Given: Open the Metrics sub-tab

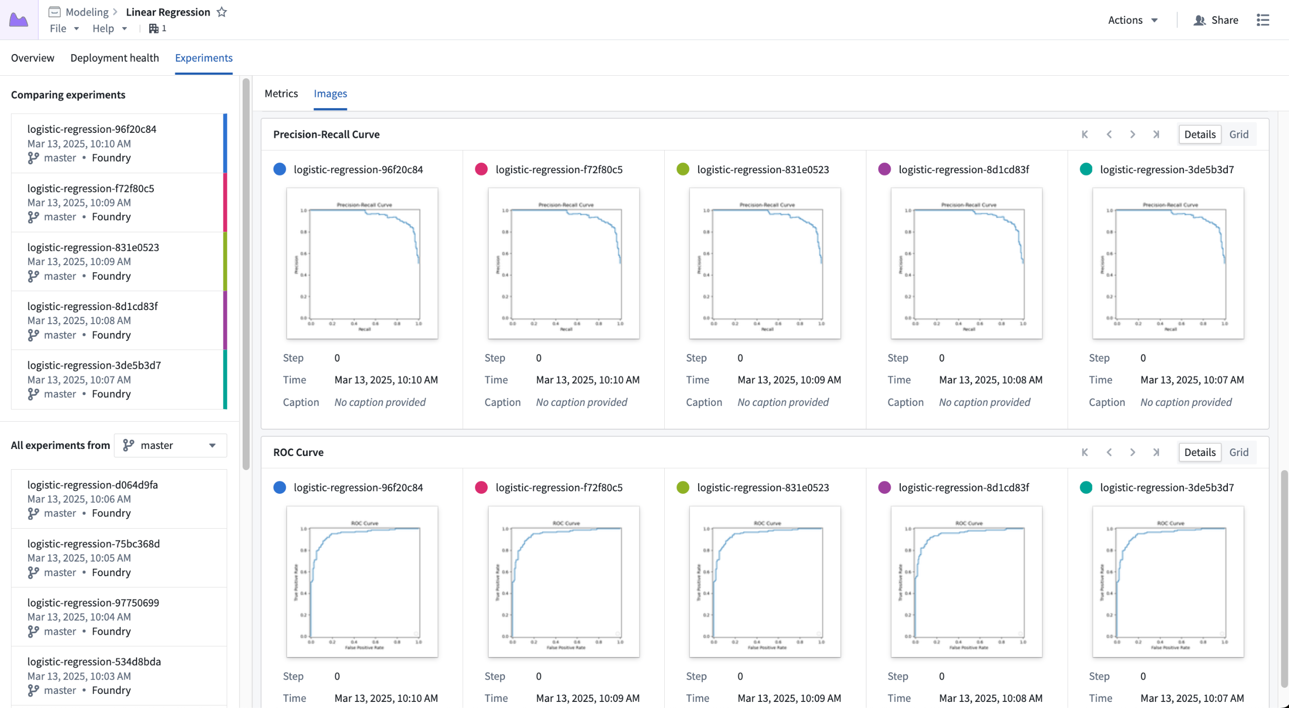Looking at the screenshot, I should coord(281,93).
